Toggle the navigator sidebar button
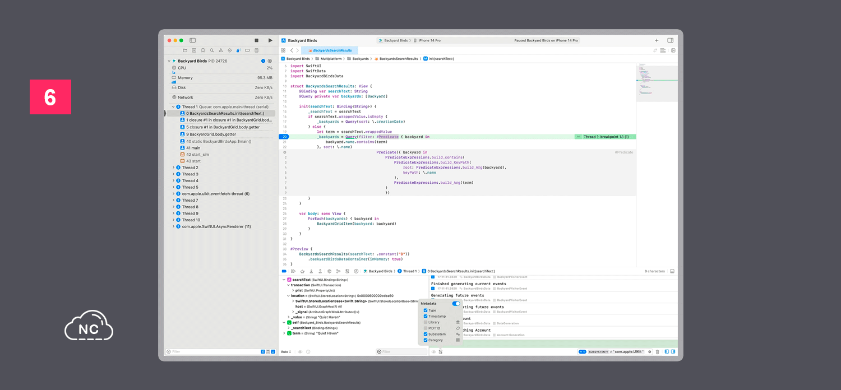841x390 pixels. [192, 40]
